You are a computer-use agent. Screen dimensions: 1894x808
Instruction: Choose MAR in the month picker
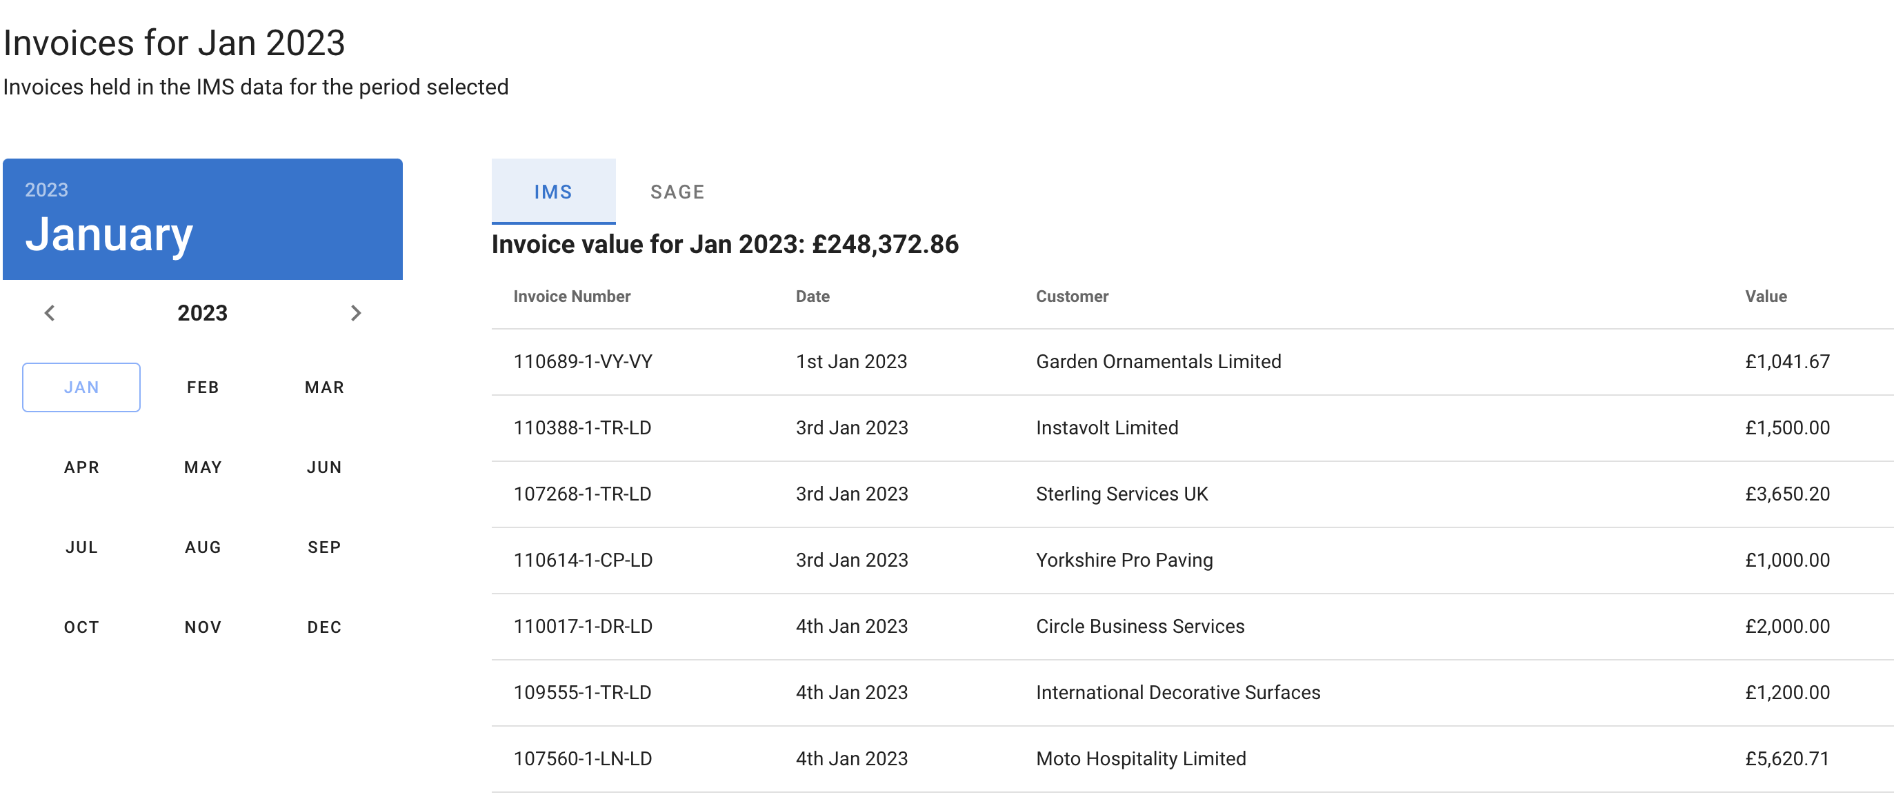324,387
